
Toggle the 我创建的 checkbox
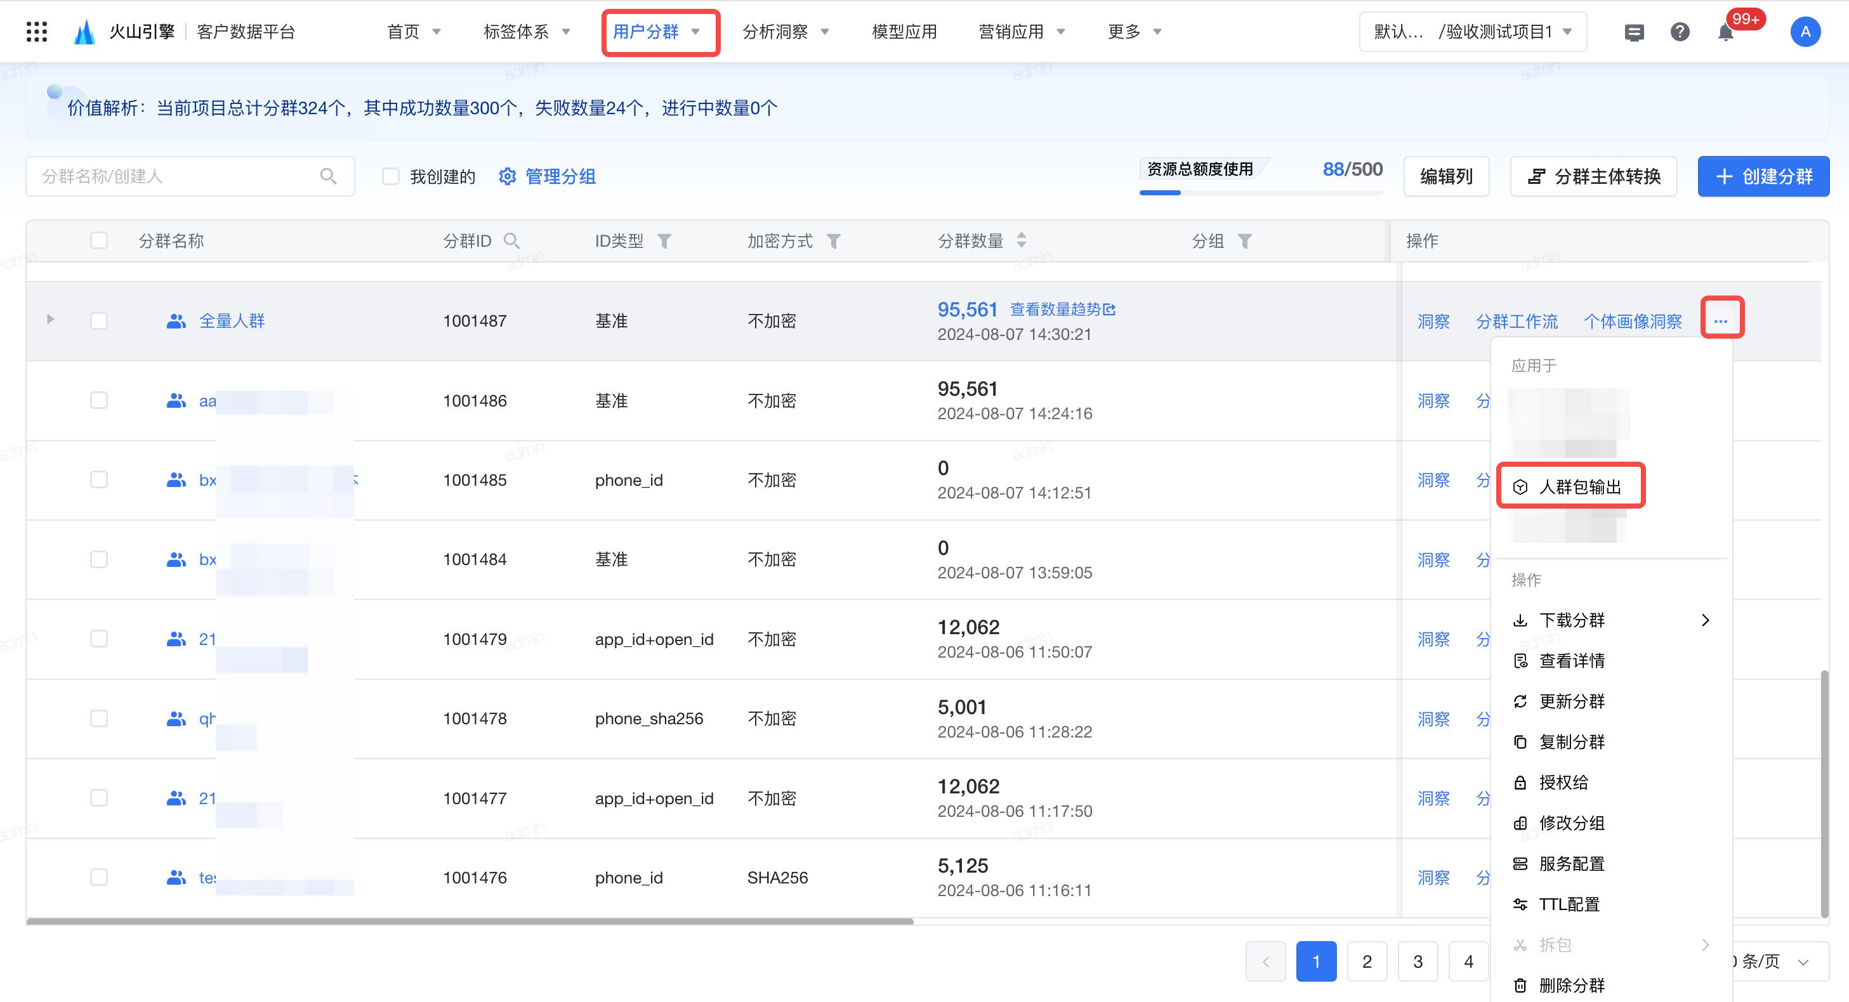tap(390, 176)
